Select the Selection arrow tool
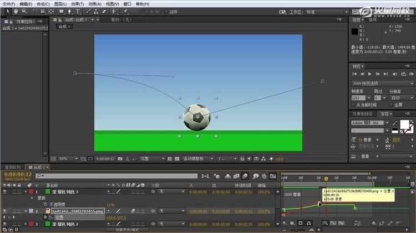416x233 pixels. tap(8, 12)
